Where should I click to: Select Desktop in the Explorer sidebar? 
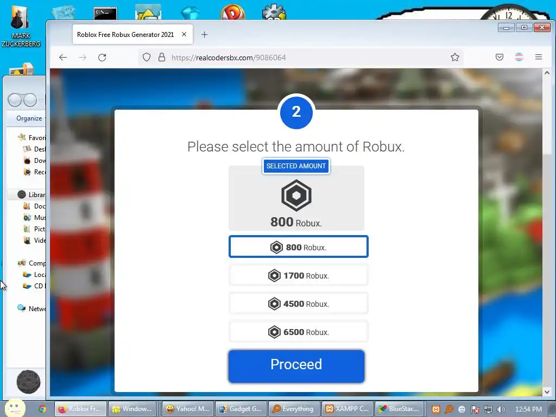[x=34, y=149]
